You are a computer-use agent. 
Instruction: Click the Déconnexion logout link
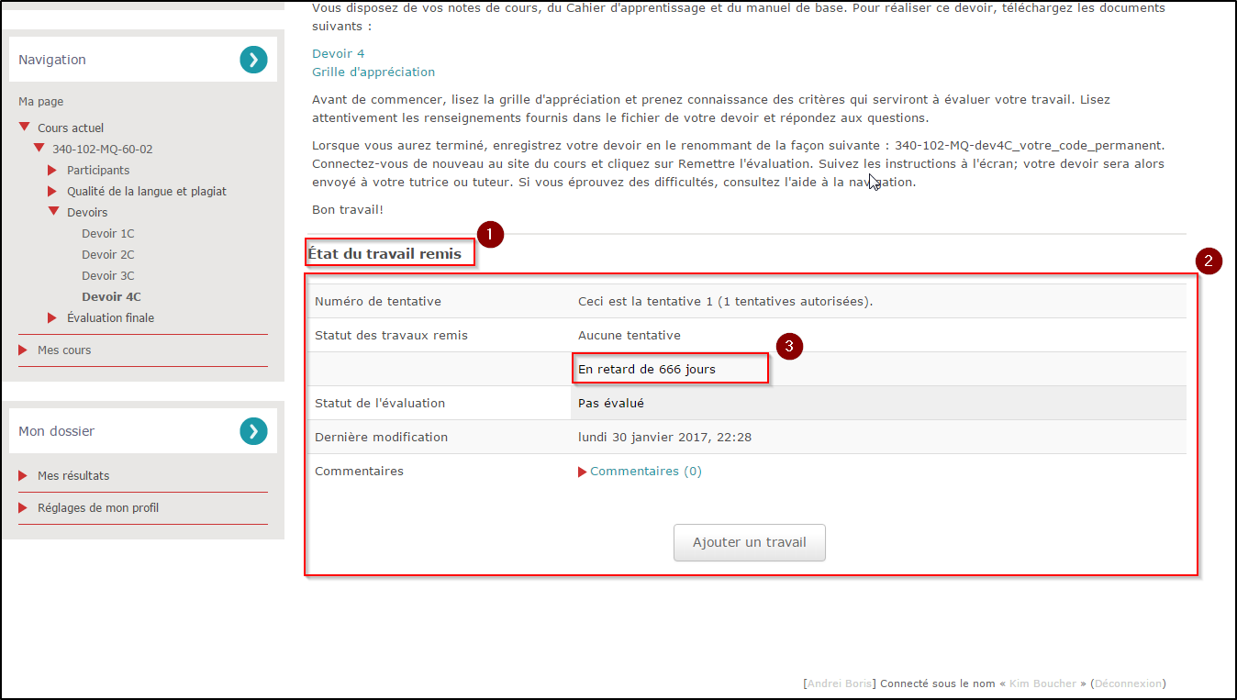[x=1129, y=683]
